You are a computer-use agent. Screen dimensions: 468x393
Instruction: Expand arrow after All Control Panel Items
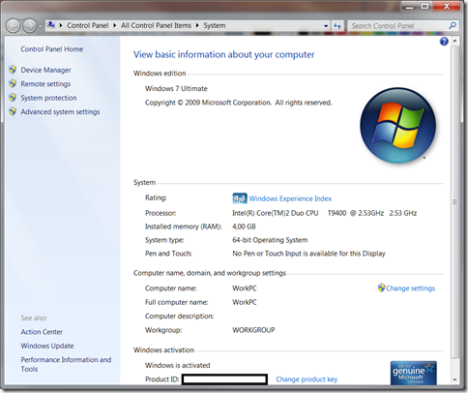197,25
